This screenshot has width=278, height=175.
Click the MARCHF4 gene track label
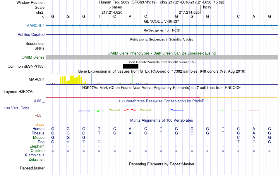[x=35, y=25]
